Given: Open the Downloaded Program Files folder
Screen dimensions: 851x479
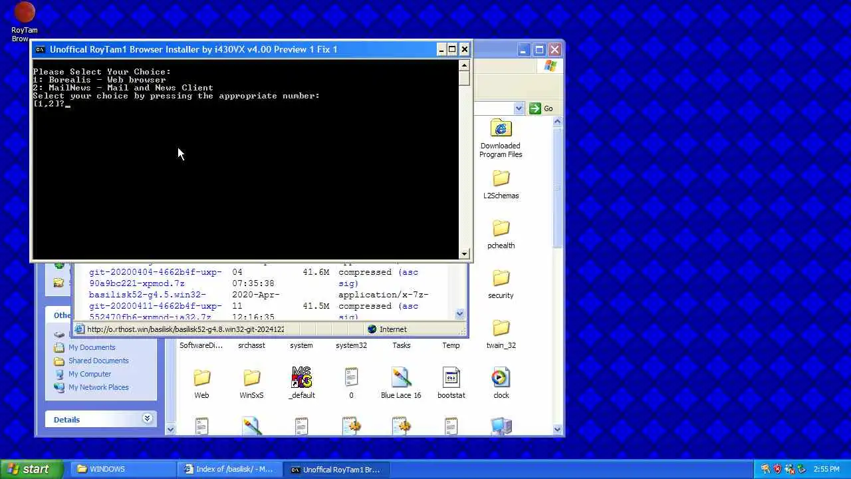Looking at the screenshot, I should tap(501, 138).
